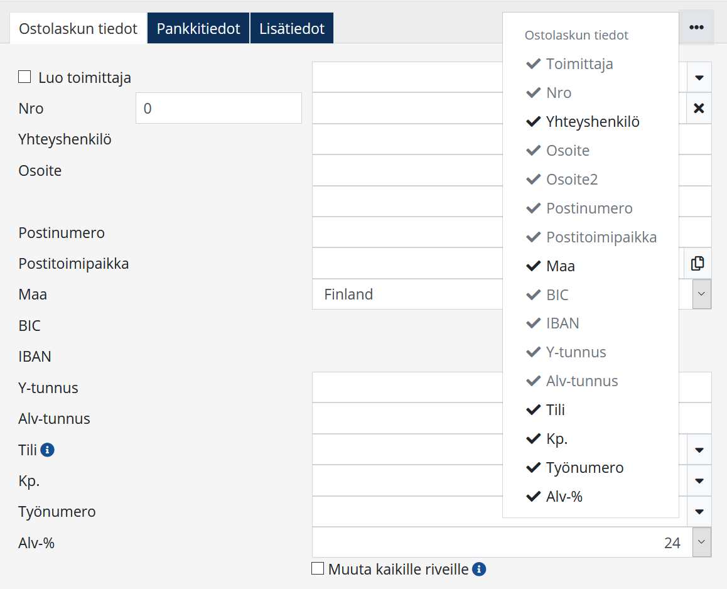The width and height of the screenshot is (727, 589).
Task: Click the info icon beside Tili
Action: (x=48, y=450)
